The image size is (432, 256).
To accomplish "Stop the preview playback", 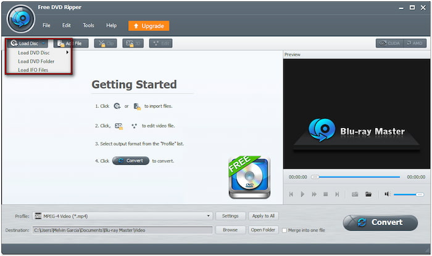I will [x=325, y=194].
